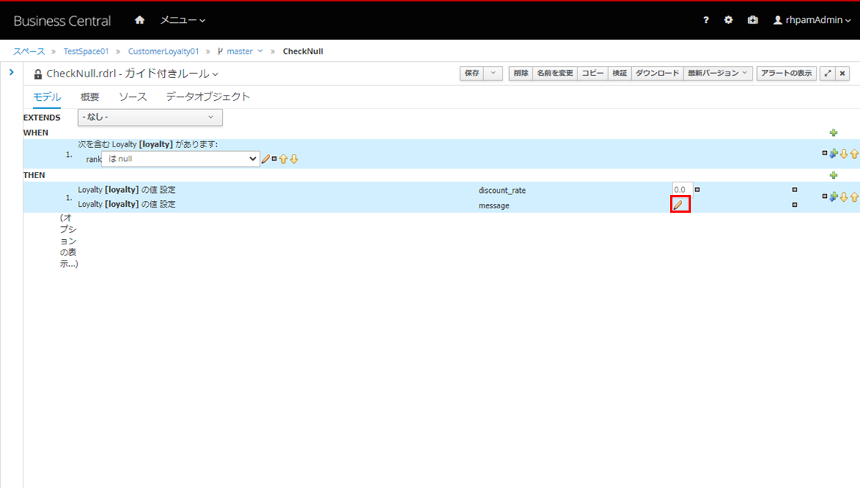
Task: Close the CheckNull editor with X
Action: click(x=842, y=73)
